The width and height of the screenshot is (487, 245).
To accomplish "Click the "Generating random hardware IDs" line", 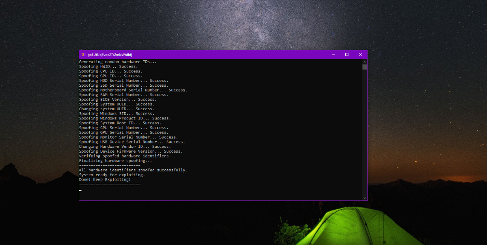I will 118,62.
